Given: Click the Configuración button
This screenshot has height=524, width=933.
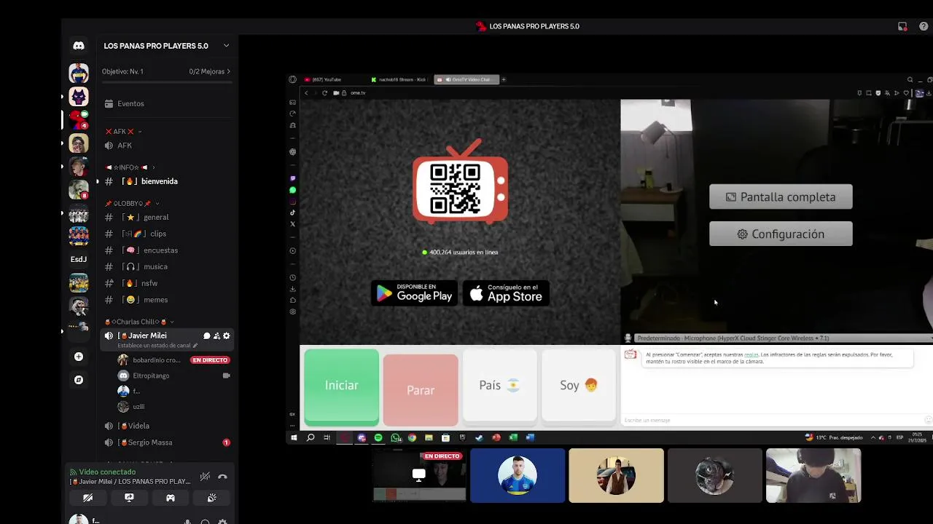Looking at the screenshot, I should (781, 234).
